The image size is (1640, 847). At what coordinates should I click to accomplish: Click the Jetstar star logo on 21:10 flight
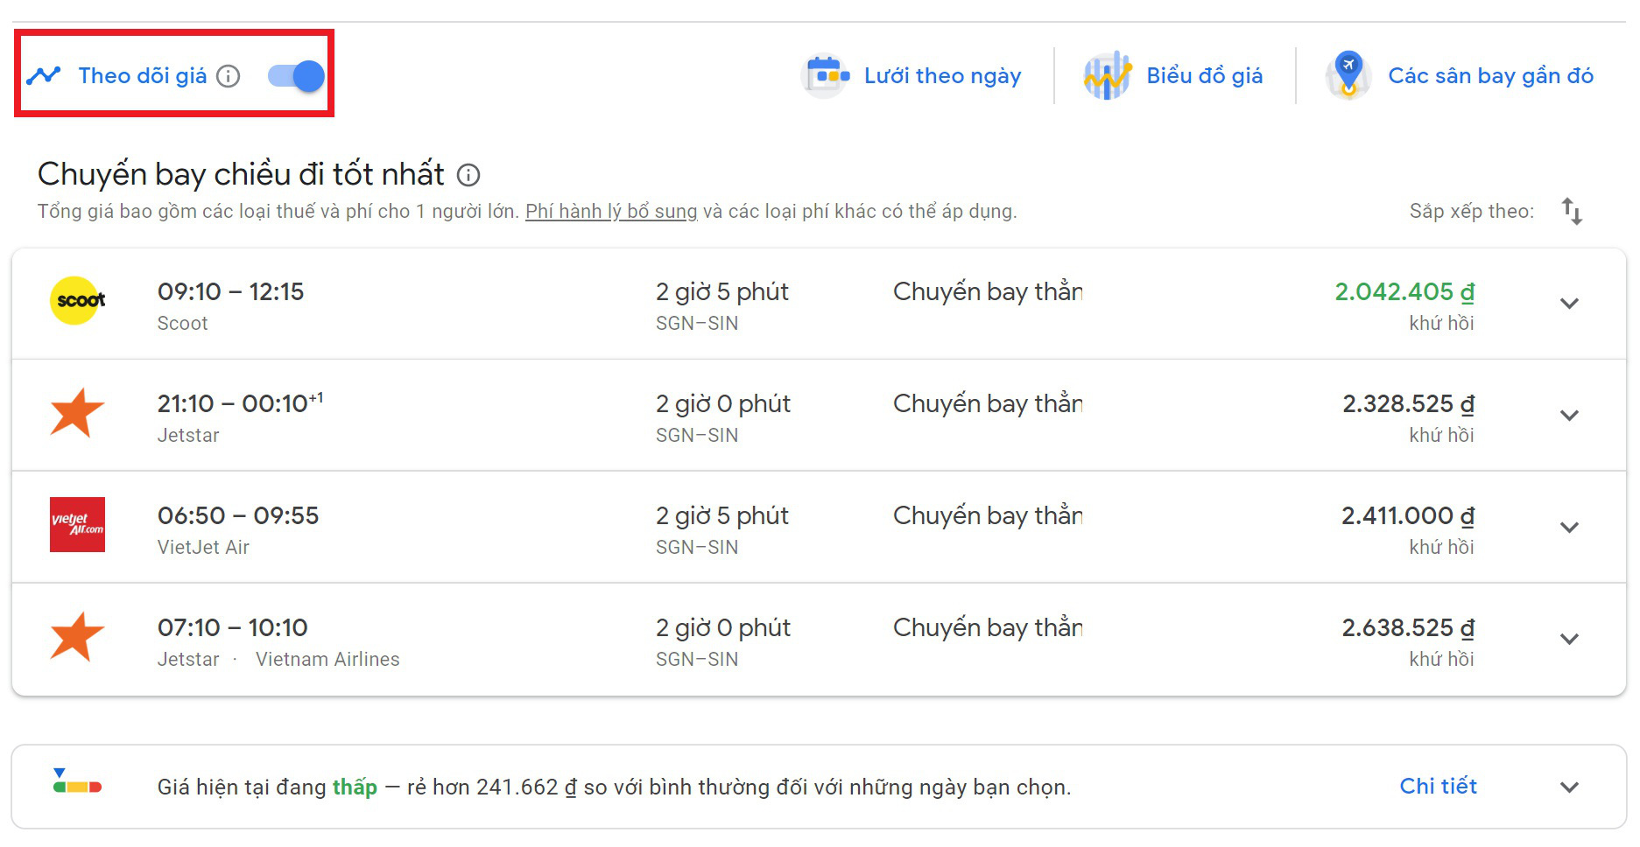[x=77, y=412]
